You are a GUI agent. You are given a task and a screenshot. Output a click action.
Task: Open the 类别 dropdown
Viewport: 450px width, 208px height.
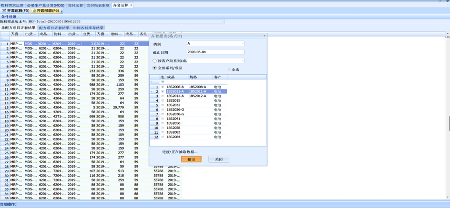pyautogui.click(x=243, y=43)
